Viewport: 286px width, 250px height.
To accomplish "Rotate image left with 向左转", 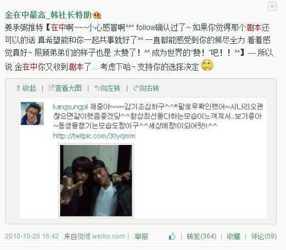I will point(108,88).
